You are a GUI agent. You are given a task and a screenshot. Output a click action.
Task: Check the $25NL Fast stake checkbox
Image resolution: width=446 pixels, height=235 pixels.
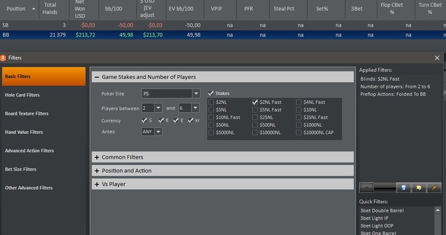(x=299, y=117)
